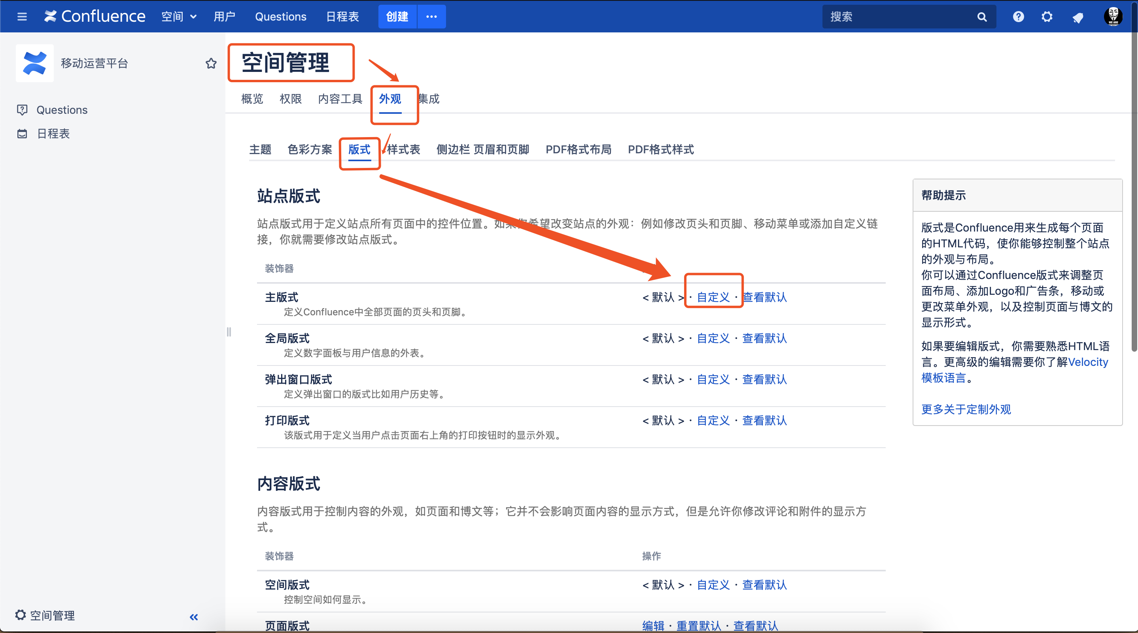Select the 色彩方案 sub-tab
This screenshot has height=633, width=1138.
[x=309, y=150]
